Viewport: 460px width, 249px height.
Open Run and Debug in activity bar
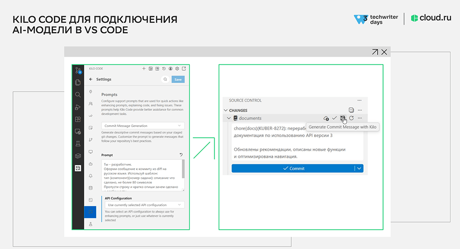pyautogui.click(x=78, y=107)
